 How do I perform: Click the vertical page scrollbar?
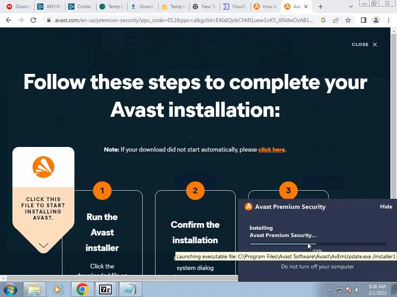point(394,116)
